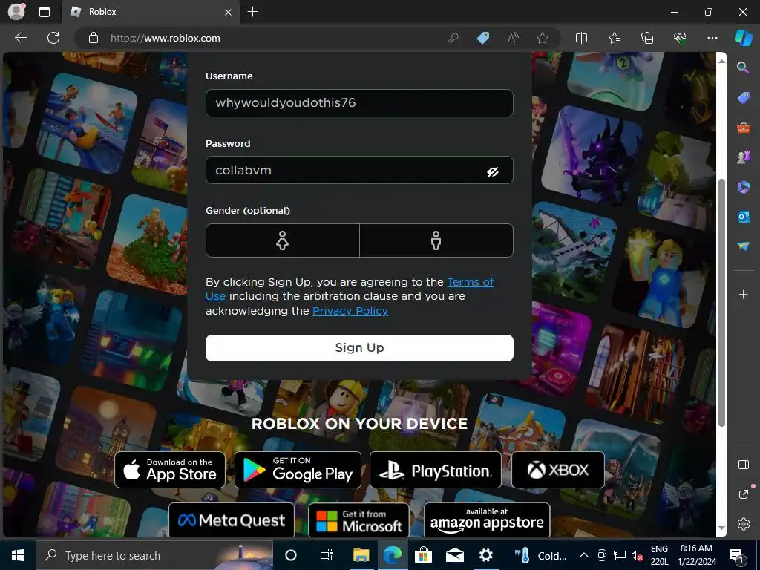Open the XBOX badge
This screenshot has width=760, height=570.
point(558,470)
